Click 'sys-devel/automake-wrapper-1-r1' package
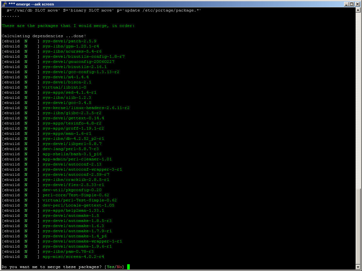The width and height of the screenshot is (362, 271). pyautogui.click(x=82, y=241)
